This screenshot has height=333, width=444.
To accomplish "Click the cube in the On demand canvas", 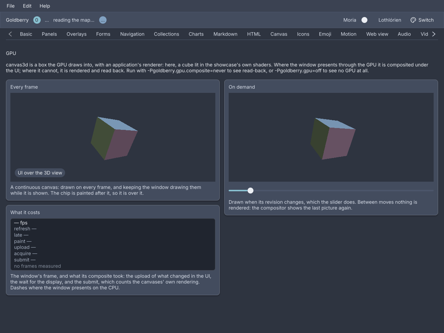I will 333,139.
